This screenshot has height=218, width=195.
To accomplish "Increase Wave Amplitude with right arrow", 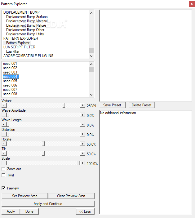I will (82, 115).
